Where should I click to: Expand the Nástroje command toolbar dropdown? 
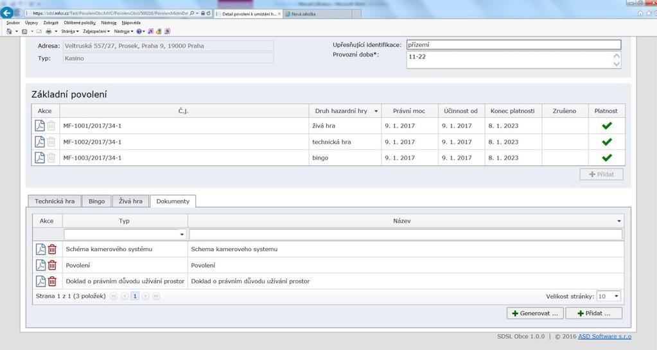click(123, 31)
